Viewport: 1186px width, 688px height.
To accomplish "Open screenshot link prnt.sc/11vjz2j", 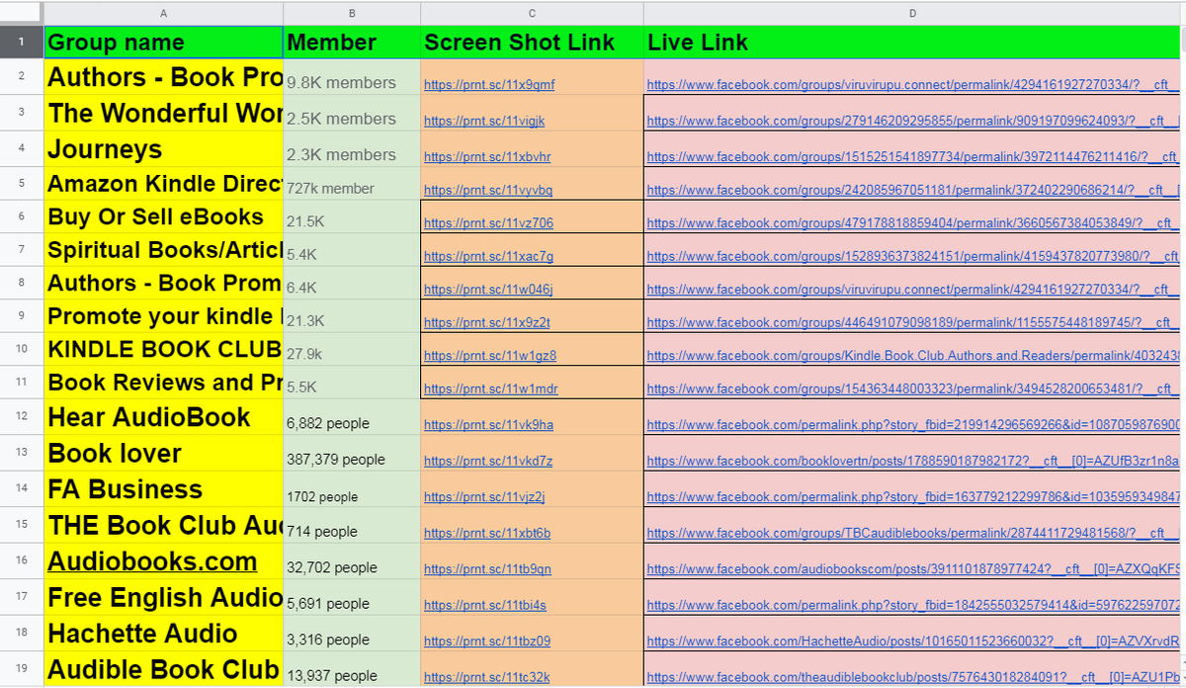I will (484, 497).
